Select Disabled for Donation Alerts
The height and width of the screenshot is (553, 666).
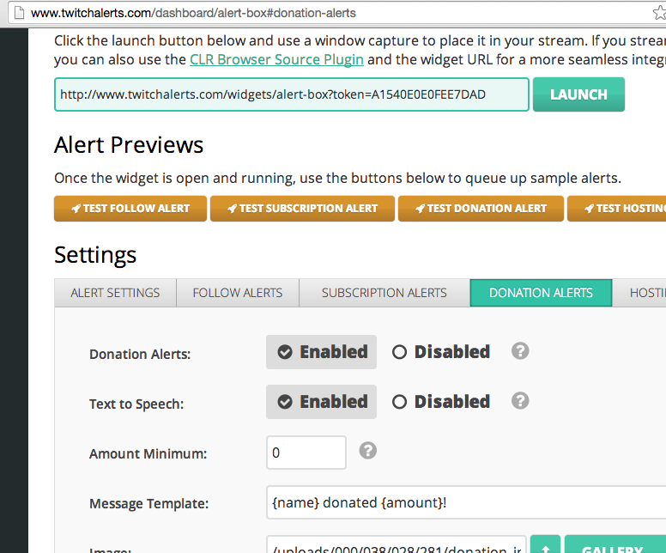tap(441, 352)
